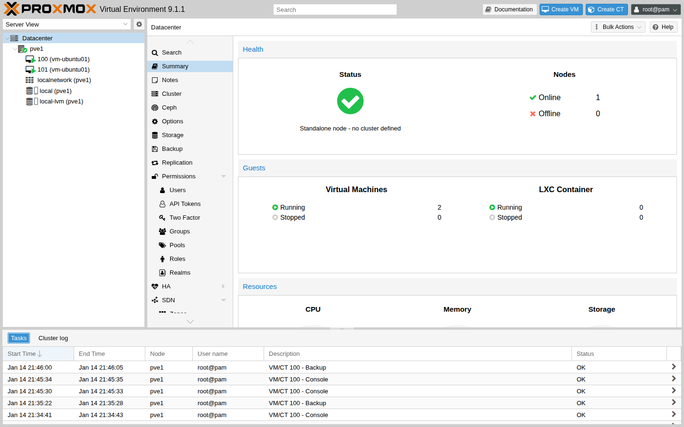The width and height of the screenshot is (684, 427).
Task: Click inside the top Search field
Action: click(335, 9)
